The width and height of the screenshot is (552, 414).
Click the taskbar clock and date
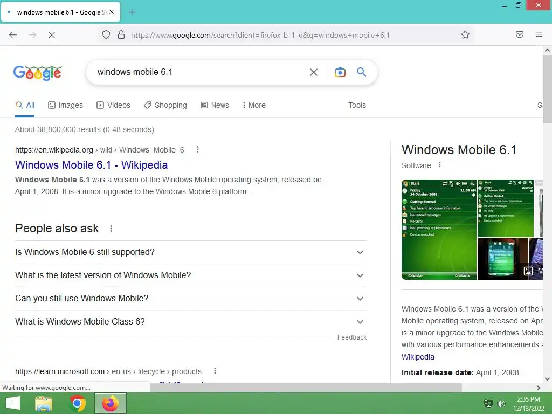point(528,404)
